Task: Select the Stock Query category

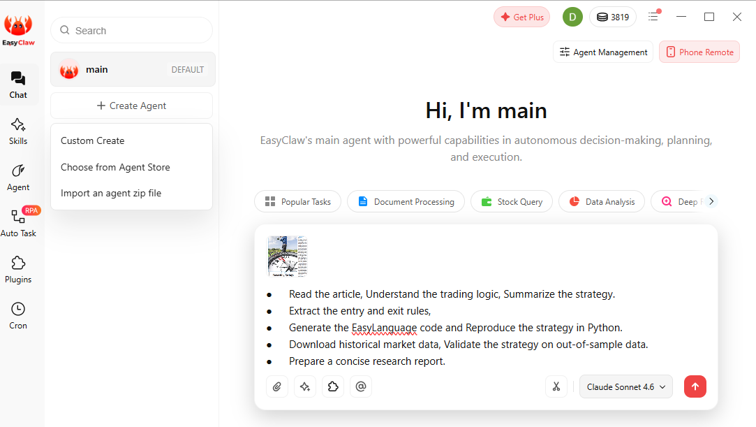Action: tap(512, 202)
